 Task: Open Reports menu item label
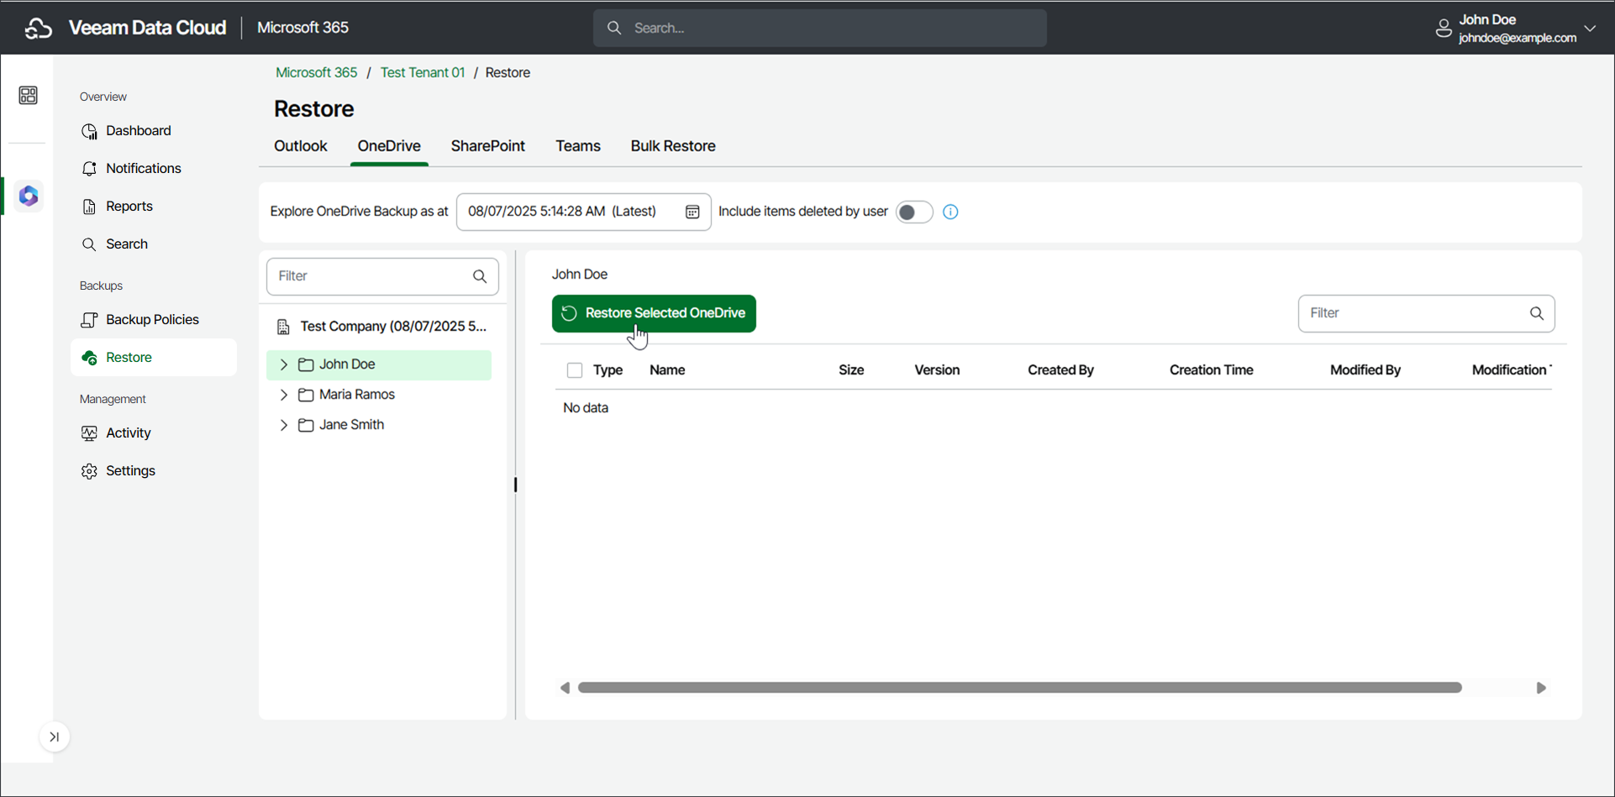point(129,207)
